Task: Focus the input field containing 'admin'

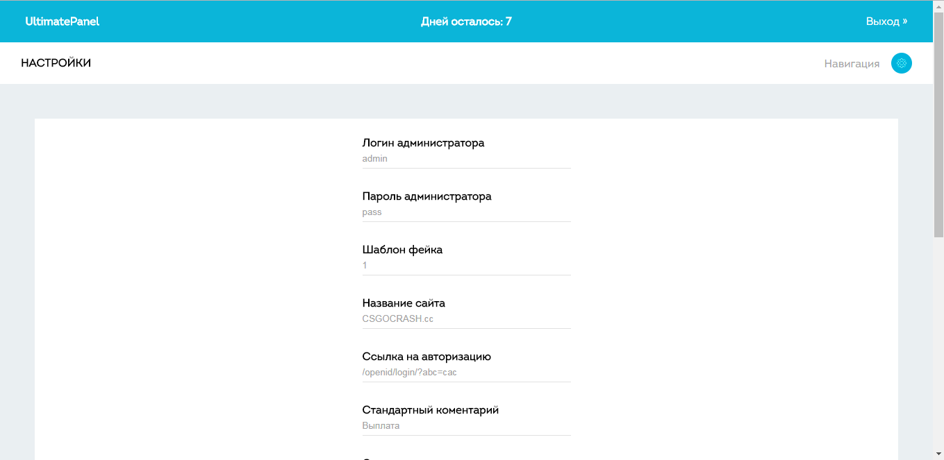Action: coord(466,159)
